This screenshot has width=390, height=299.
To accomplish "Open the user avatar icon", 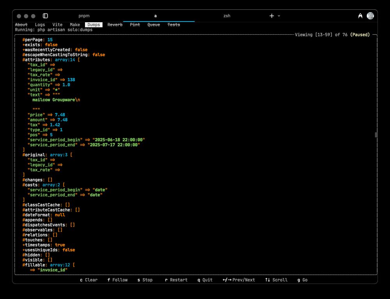I will 370,16.
